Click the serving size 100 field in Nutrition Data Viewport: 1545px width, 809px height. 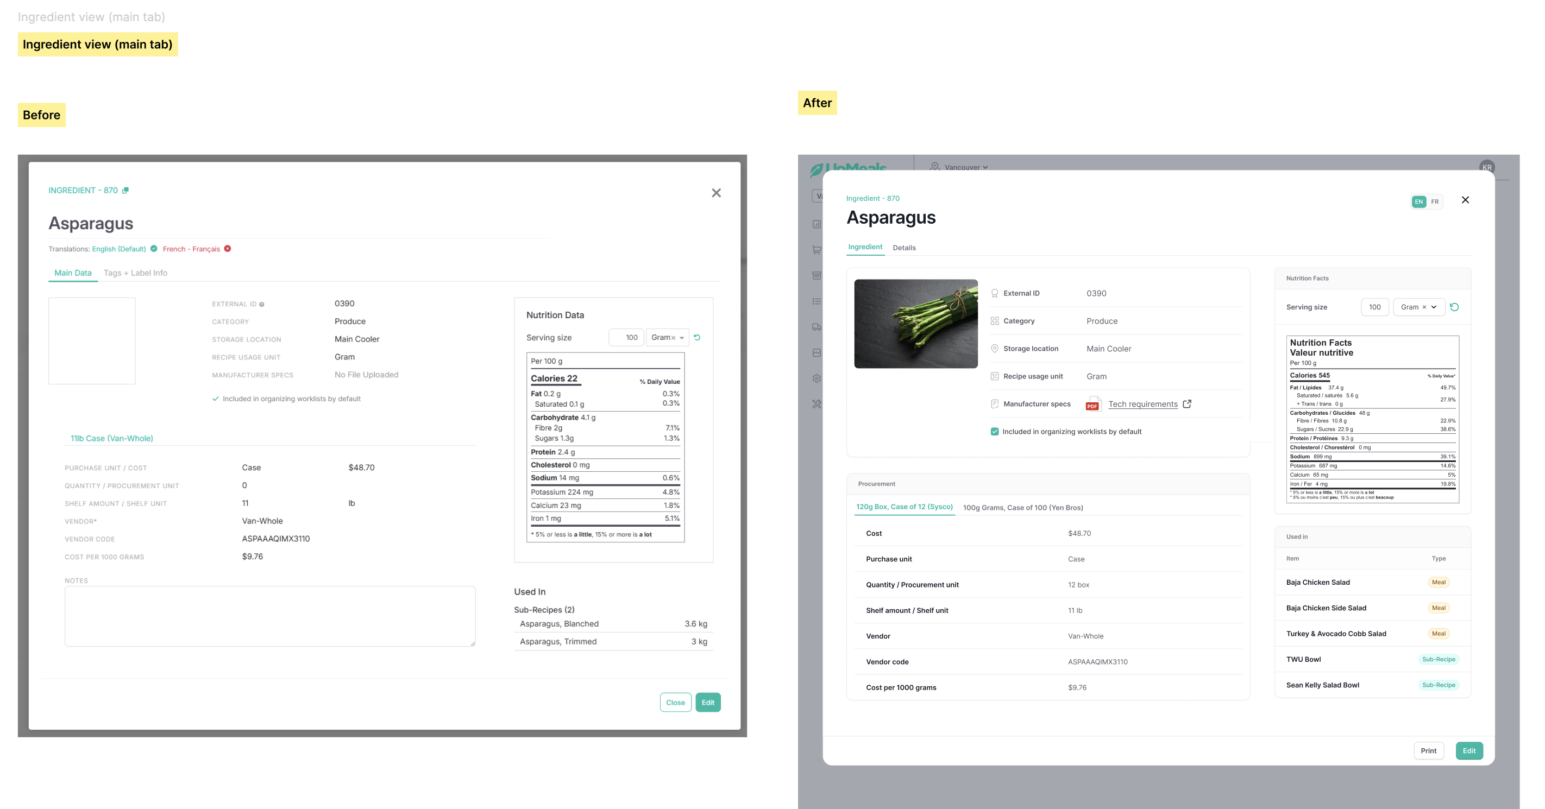pyautogui.click(x=626, y=337)
